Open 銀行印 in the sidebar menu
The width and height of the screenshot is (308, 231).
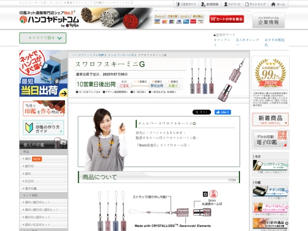tap(43, 167)
